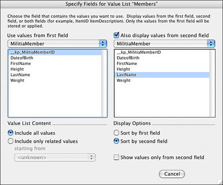Select FirstName in the second field list
The height and width of the screenshot is (185, 223).
(x=162, y=64)
